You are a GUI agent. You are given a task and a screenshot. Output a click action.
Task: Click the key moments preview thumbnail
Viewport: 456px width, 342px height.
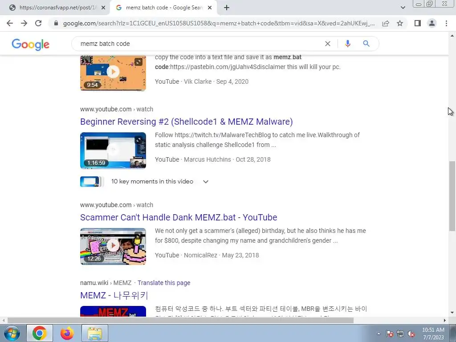[91, 182]
